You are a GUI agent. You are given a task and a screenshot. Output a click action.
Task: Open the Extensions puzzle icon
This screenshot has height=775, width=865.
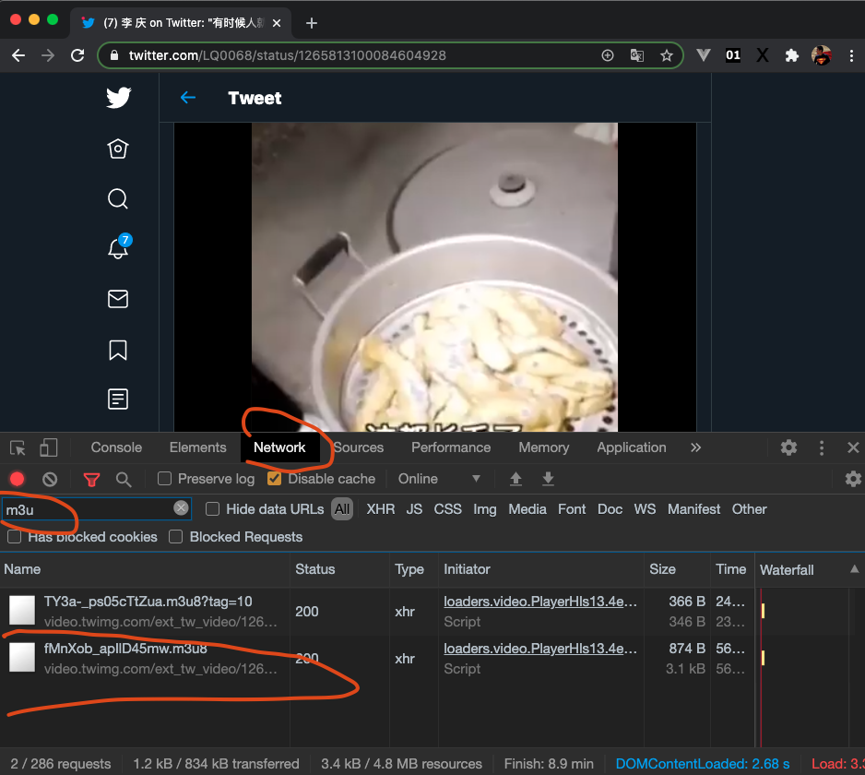pyautogui.click(x=791, y=55)
